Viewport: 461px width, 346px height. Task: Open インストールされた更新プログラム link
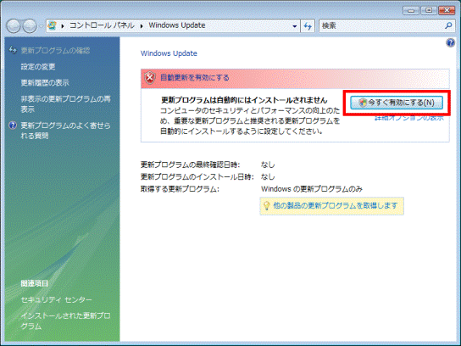click(65, 321)
